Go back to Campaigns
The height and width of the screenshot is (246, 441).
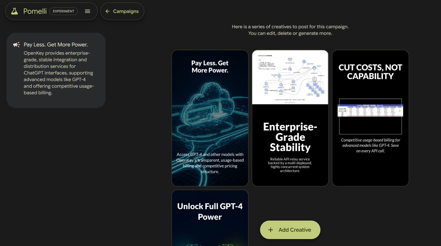pyautogui.click(x=122, y=11)
